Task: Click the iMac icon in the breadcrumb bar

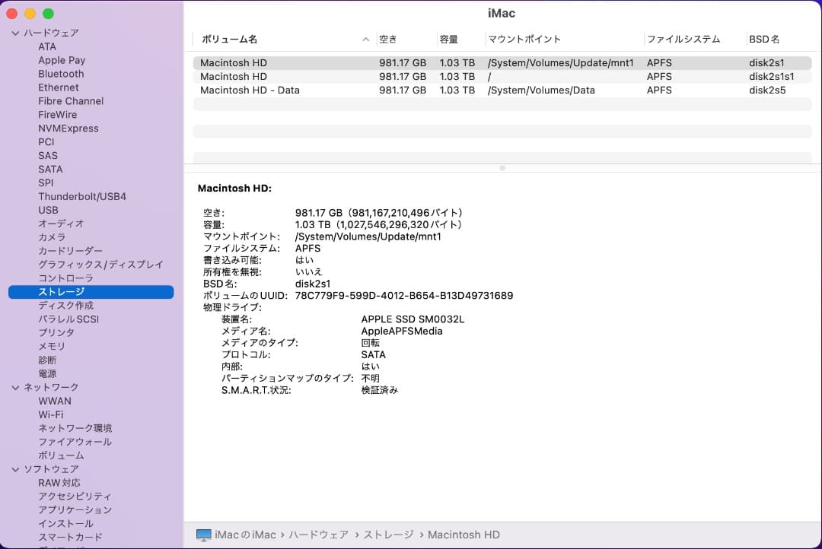Action: (x=202, y=535)
